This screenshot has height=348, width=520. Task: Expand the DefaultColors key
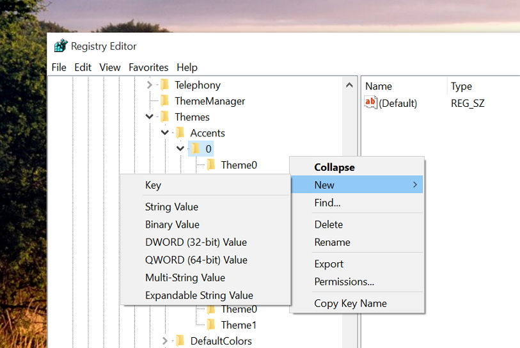[x=165, y=341]
